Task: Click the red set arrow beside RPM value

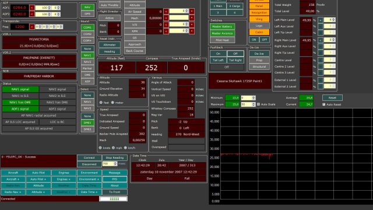Action: click(x=166, y=31)
